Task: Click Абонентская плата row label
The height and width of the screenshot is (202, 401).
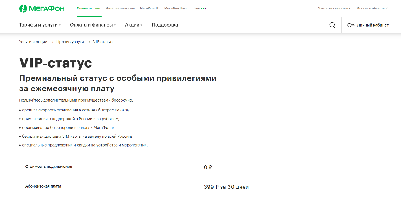Action: click(x=43, y=186)
